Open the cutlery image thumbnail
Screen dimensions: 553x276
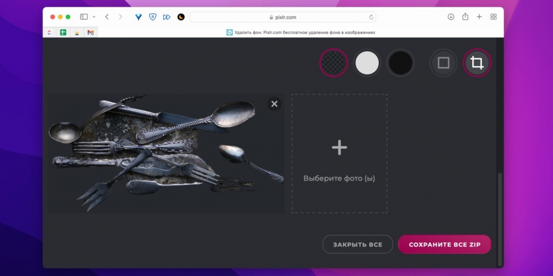pyautogui.click(x=166, y=153)
